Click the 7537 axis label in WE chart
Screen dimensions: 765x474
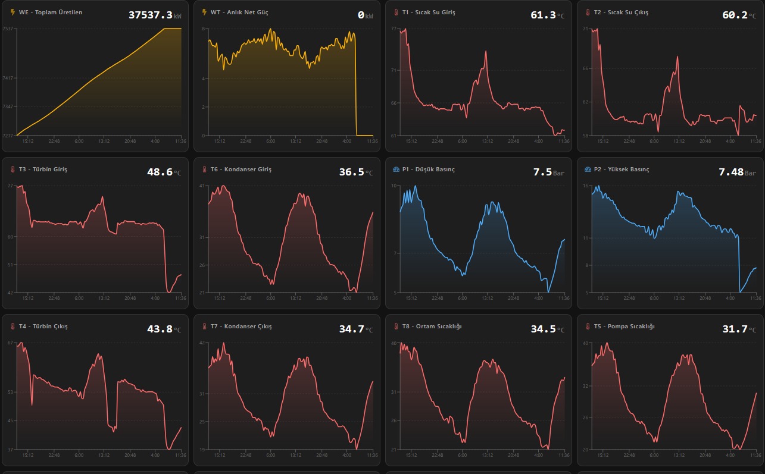pyautogui.click(x=8, y=29)
